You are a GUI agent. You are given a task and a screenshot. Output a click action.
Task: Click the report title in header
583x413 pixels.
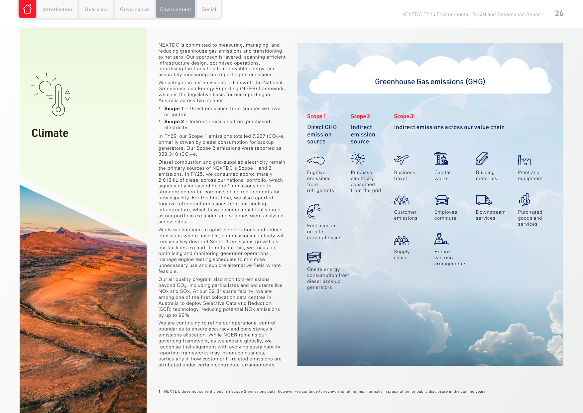[x=471, y=14]
